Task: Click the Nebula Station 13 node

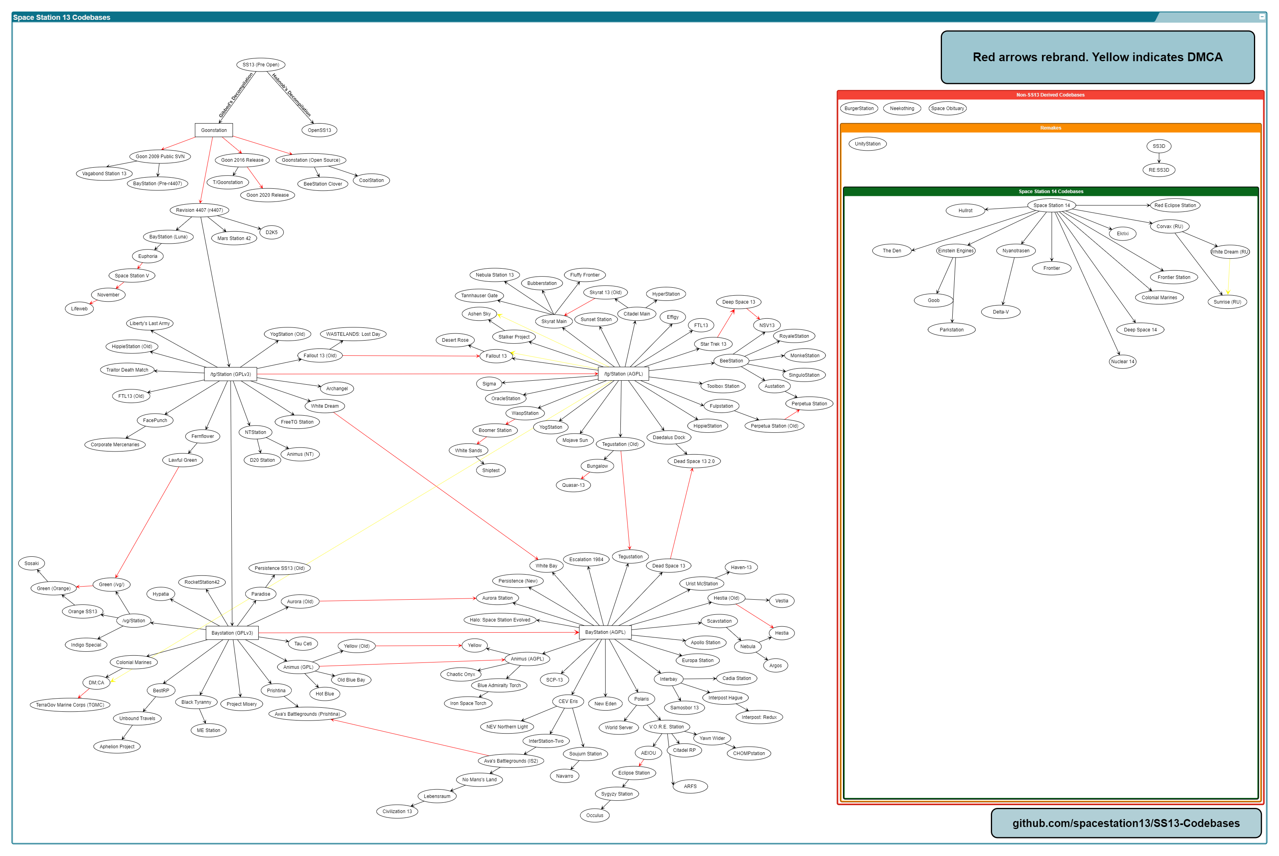Action: pyautogui.click(x=494, y=275)
